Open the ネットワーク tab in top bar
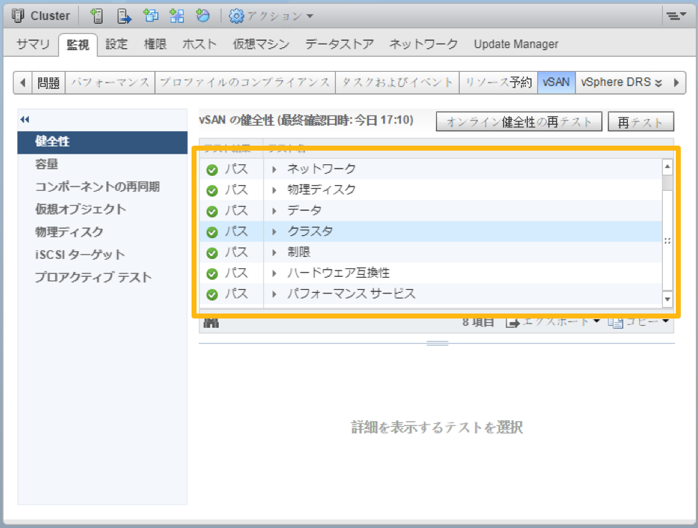The image size is (698, 528). 423,44
